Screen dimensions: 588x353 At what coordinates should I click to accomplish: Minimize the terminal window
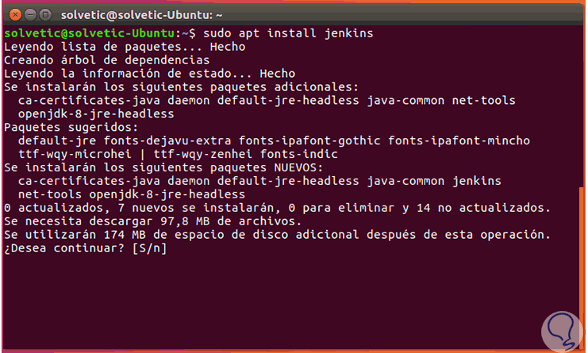(x=30, y=15)
